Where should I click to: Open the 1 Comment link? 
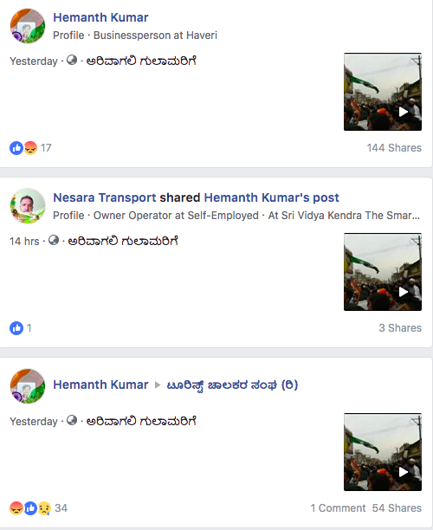coord(338,508)
